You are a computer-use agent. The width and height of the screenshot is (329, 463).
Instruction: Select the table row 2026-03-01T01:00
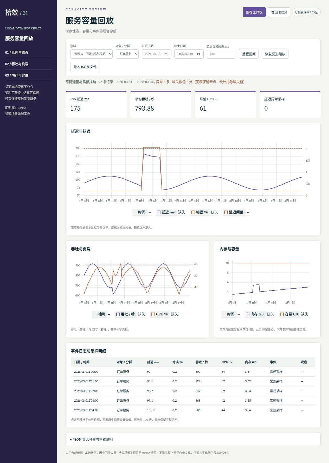(x=193, y=381)
